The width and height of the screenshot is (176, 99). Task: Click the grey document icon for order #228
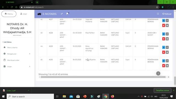pos(167,39)
